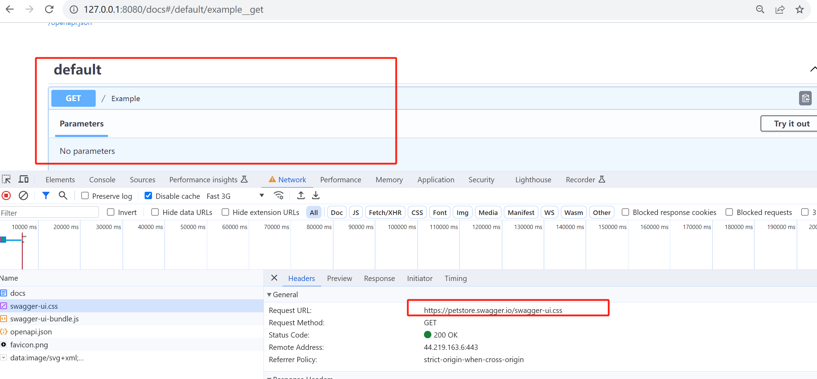The width and height of the screenshot is (817, 379).
Task: Open the zoom magnifier icon in address bar
Action: [760, 9]
